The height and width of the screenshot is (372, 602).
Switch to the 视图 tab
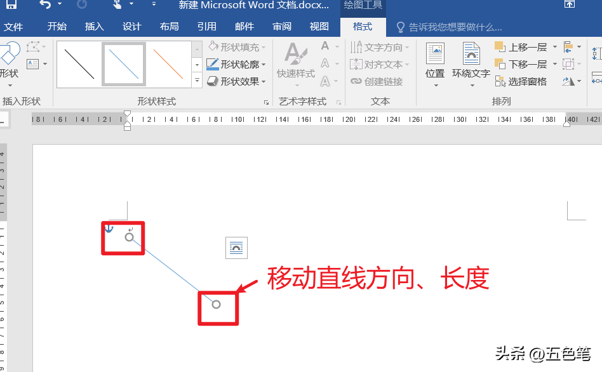click(x=319, y=27)
